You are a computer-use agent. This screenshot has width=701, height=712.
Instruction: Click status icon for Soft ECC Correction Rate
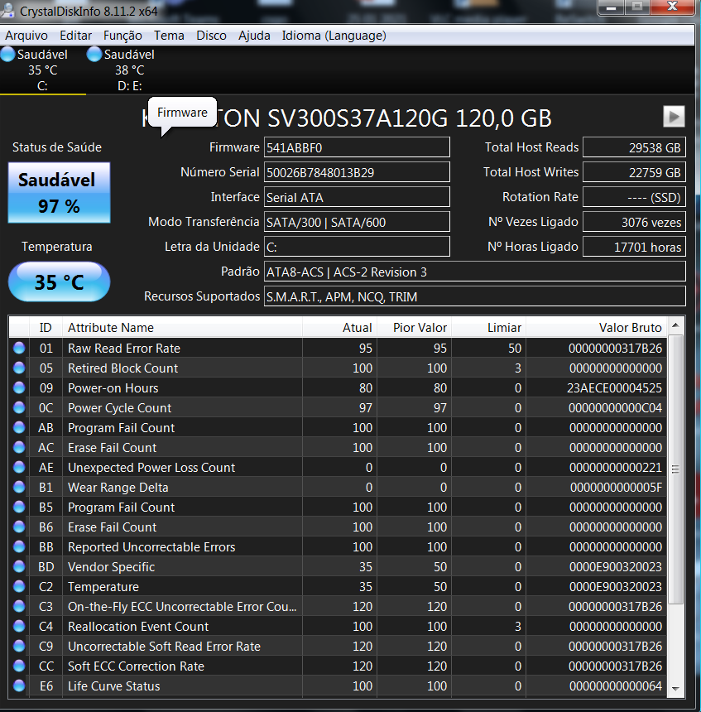coord(19,666)
